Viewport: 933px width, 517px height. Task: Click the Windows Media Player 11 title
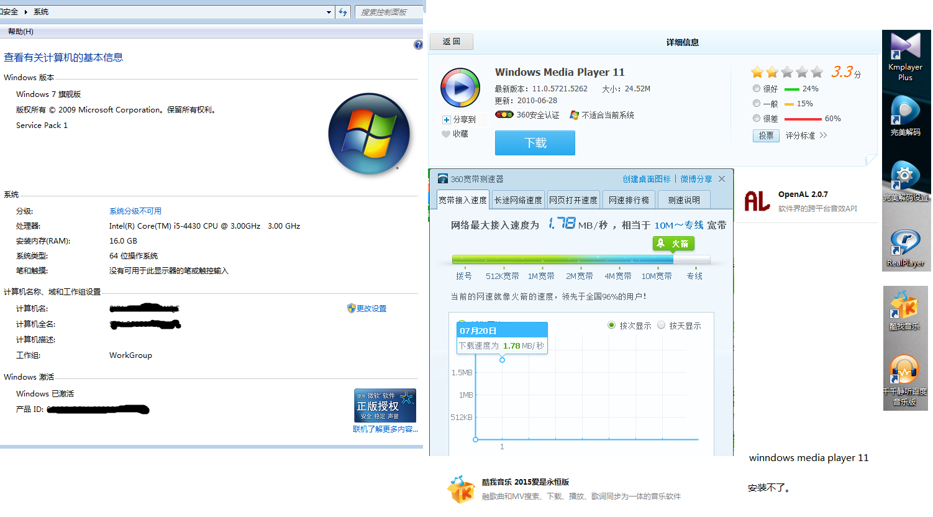point(560,72)
